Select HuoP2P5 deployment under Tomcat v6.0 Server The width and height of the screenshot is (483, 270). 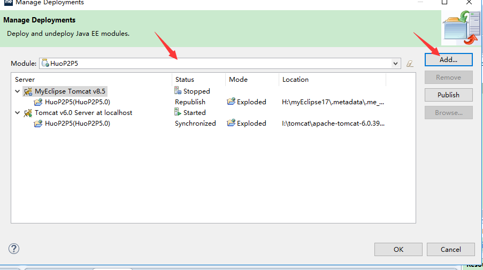pos(78,124)
